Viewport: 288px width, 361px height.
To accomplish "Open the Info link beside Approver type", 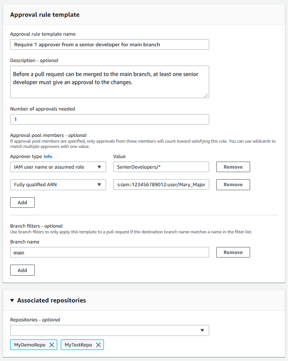I will pyautogui.click(x=48, y=156).
